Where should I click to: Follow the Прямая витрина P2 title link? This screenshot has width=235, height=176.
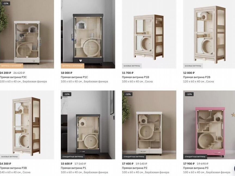[135, 168]
